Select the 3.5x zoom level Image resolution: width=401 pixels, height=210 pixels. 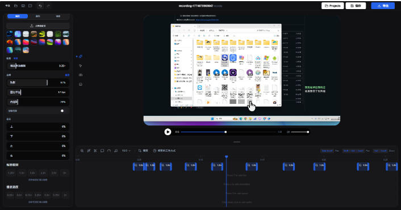(x=54, y=173)
